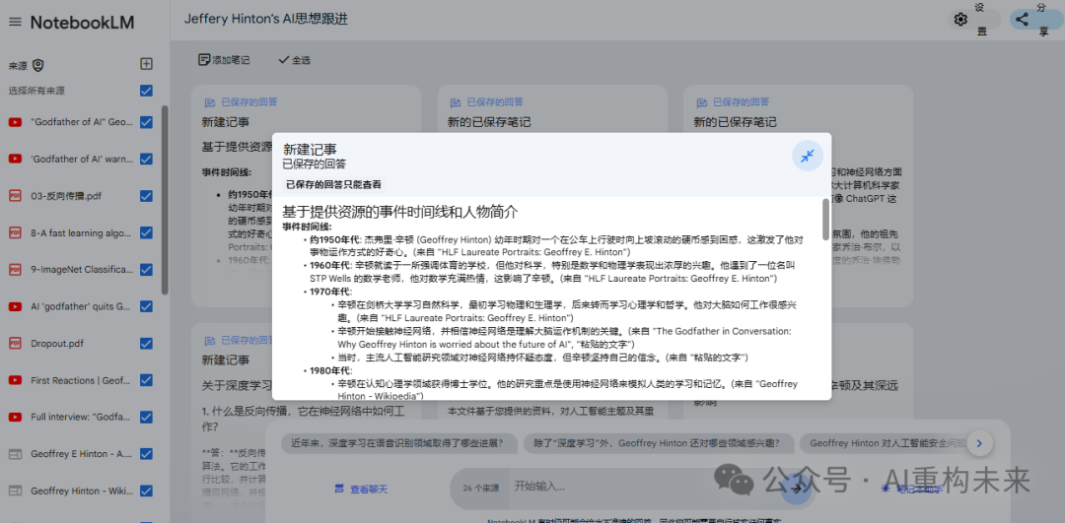Click the web icon for Geoffrey Hinton - Wiki...
1065x523 pixels.
pos(14,490)
